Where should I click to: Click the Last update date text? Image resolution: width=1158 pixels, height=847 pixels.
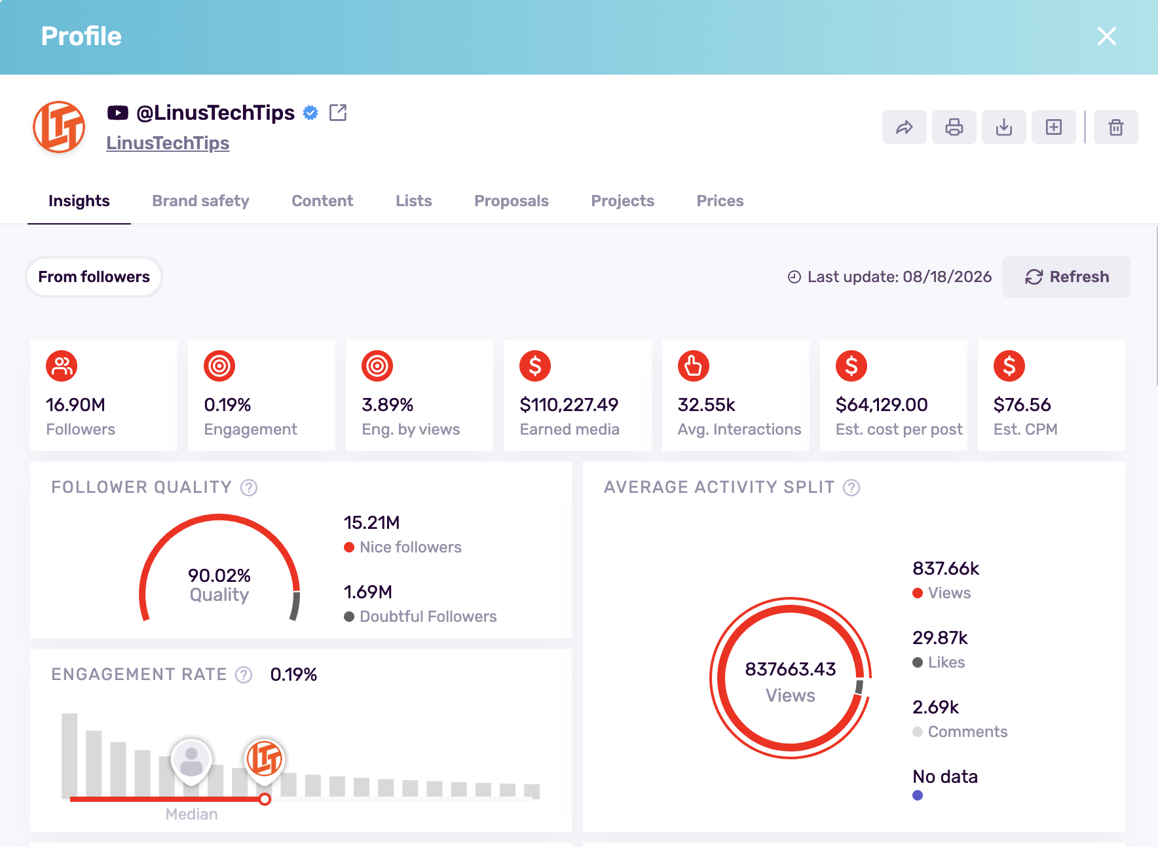point(900,277)
